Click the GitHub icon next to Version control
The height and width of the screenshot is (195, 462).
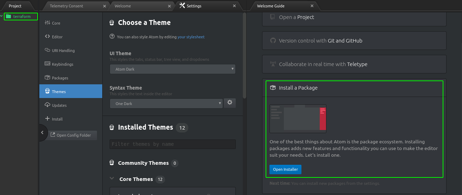pos(273,40)
